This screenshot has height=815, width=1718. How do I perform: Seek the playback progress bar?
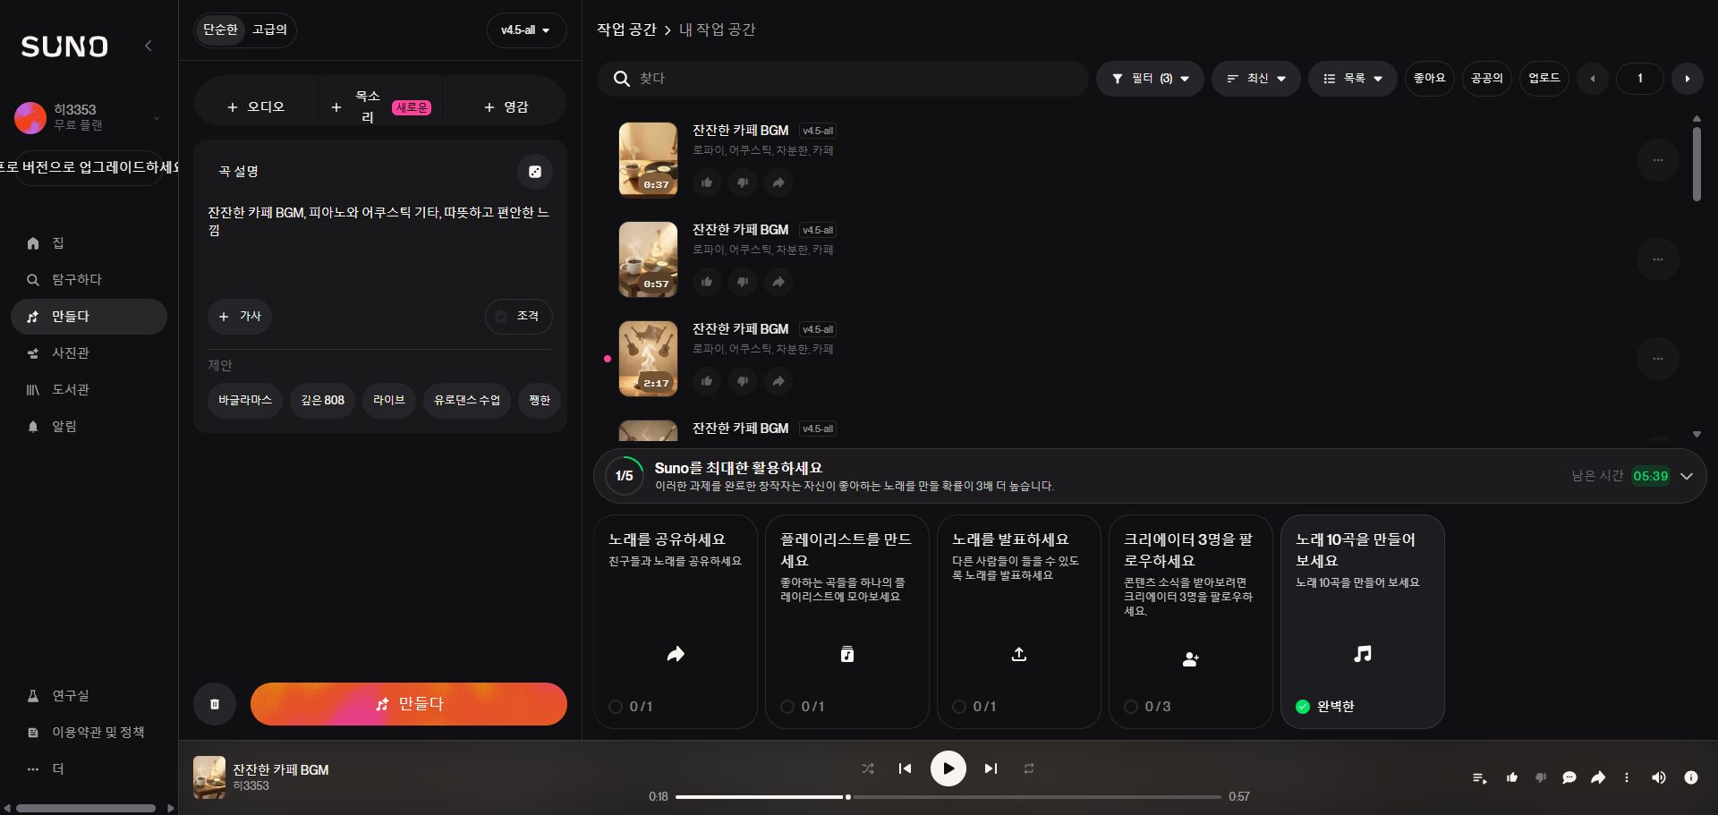point(948,796)
